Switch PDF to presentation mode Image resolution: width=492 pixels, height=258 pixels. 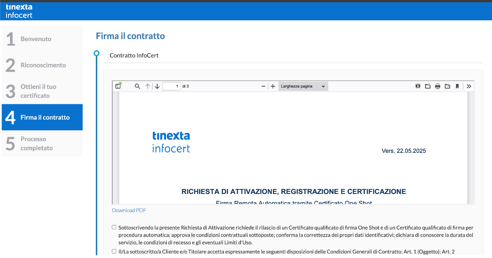coord(418,86)
